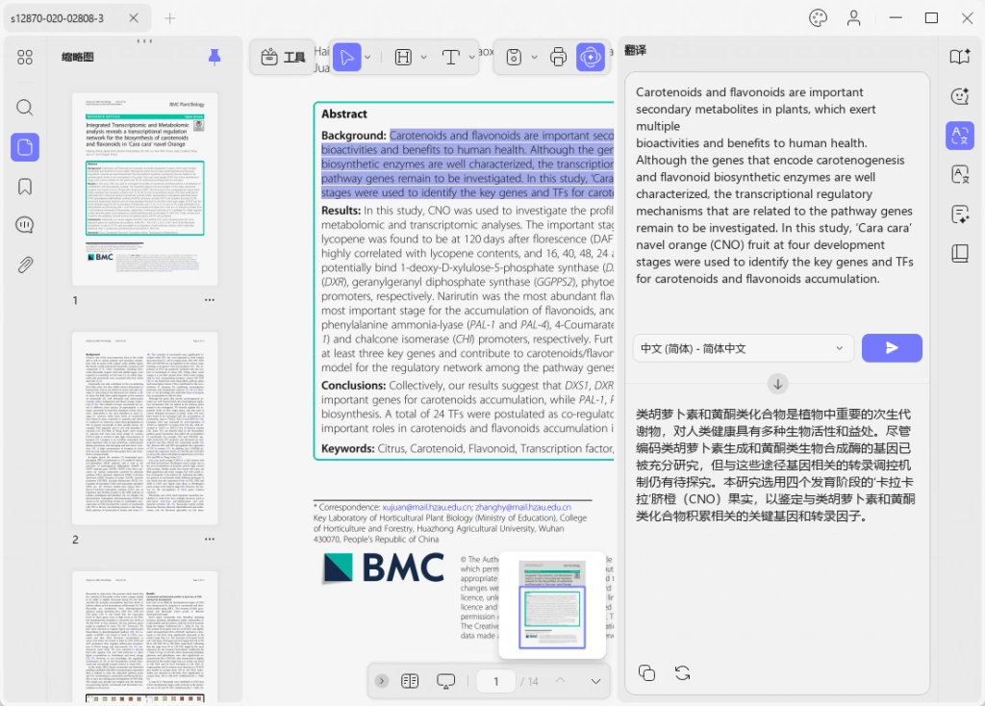The height and width of the screenshot is (706, 985).
Task: Toggle the AI assistant toolbar button
Action: pos(591,57)
